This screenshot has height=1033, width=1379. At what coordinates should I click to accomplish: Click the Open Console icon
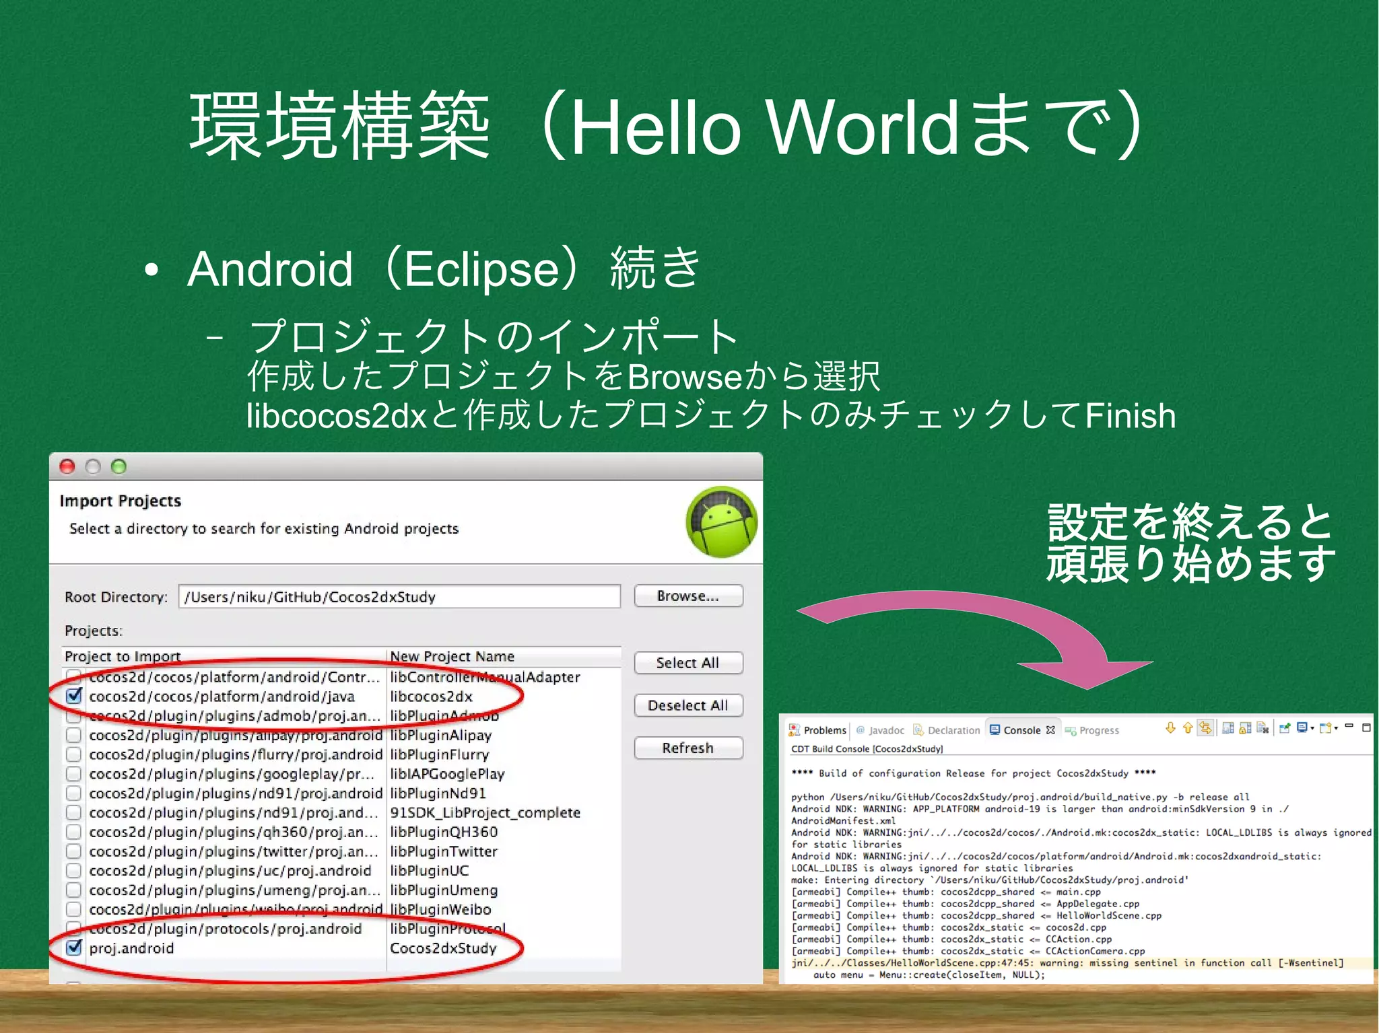click(x=1326, y=727)
